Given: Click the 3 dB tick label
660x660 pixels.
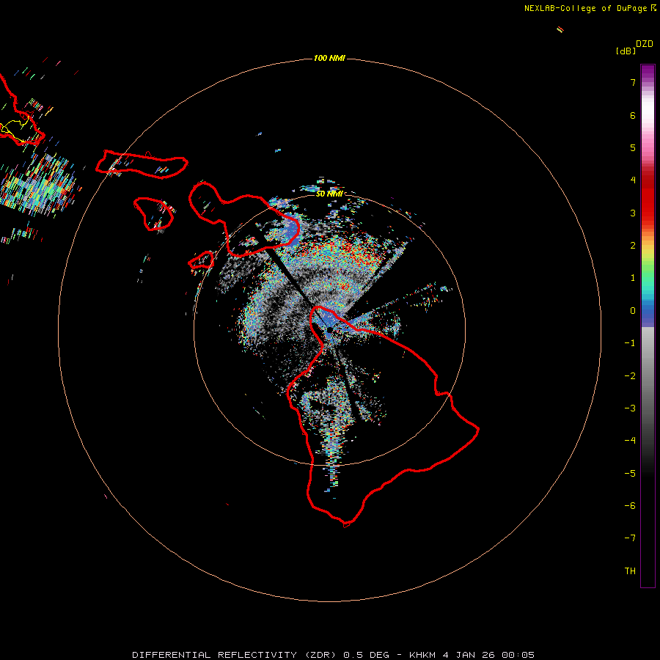Looking at the screenshot, I should 633,213.
